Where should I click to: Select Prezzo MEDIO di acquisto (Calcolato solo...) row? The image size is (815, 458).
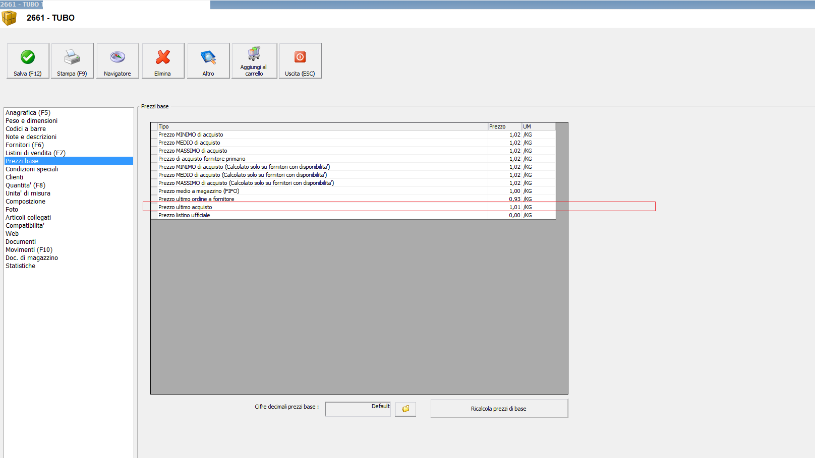pyautogui.click(x=353, y=175)
